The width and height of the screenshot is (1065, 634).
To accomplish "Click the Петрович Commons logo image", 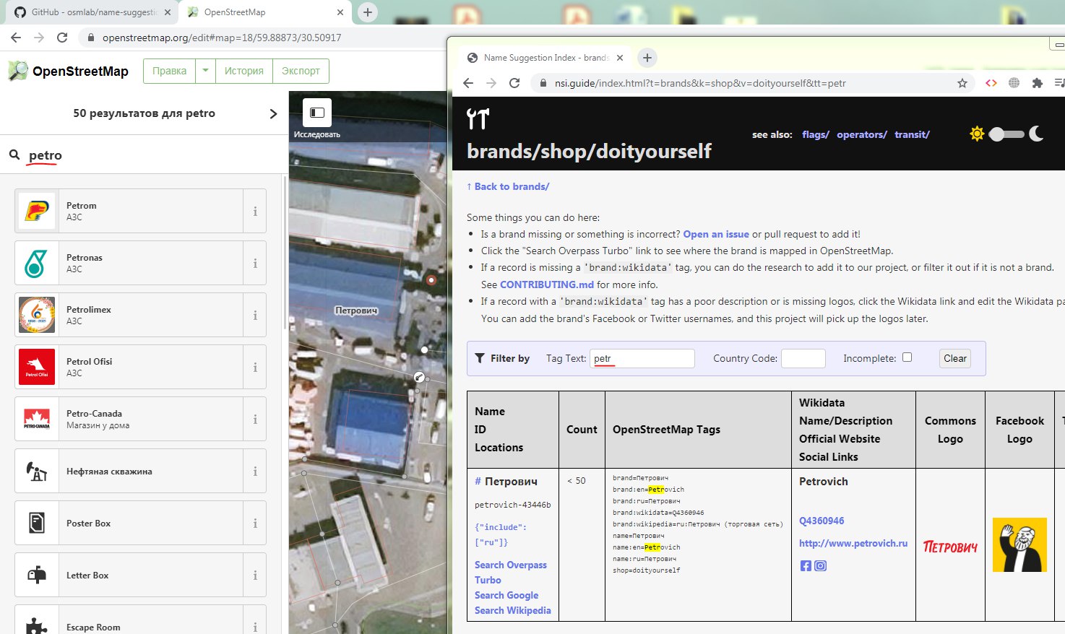I will tap(950, 547).
